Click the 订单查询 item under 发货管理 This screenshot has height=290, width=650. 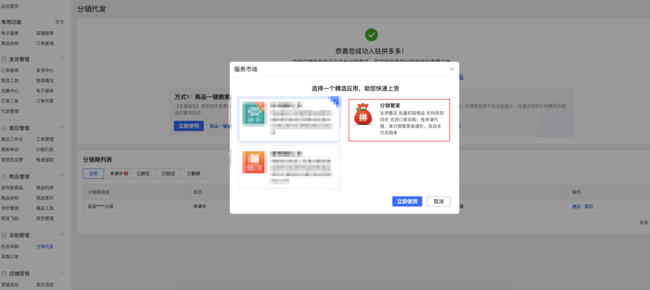click(10, 70)
